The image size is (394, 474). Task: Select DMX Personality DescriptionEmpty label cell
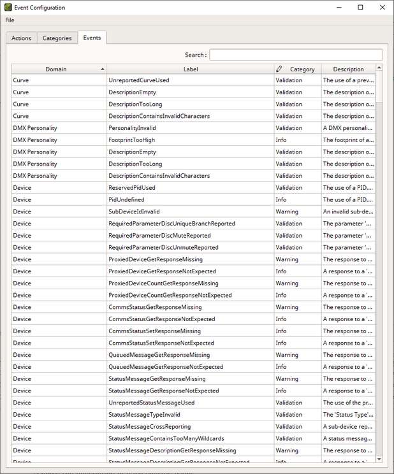191,152
